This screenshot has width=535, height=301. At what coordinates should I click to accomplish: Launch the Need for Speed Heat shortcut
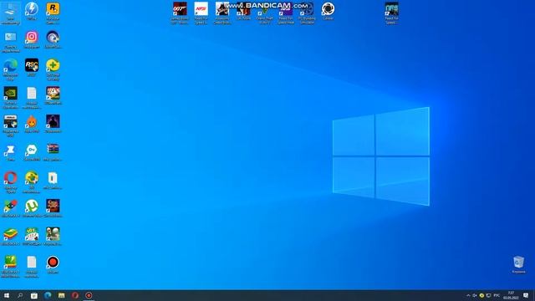[286, 13]
